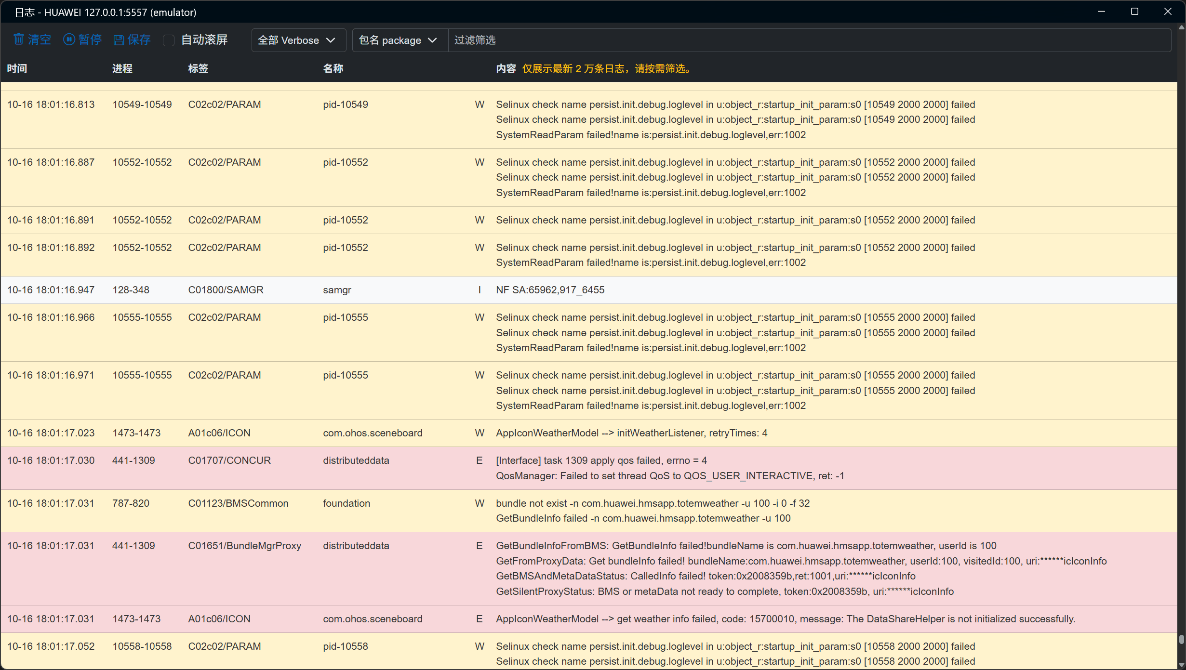The width and height of the screenshot is (1186, 670).
Task: Click the C01651/BundleMgrProxy tag cell
Action: click(244, 546)
